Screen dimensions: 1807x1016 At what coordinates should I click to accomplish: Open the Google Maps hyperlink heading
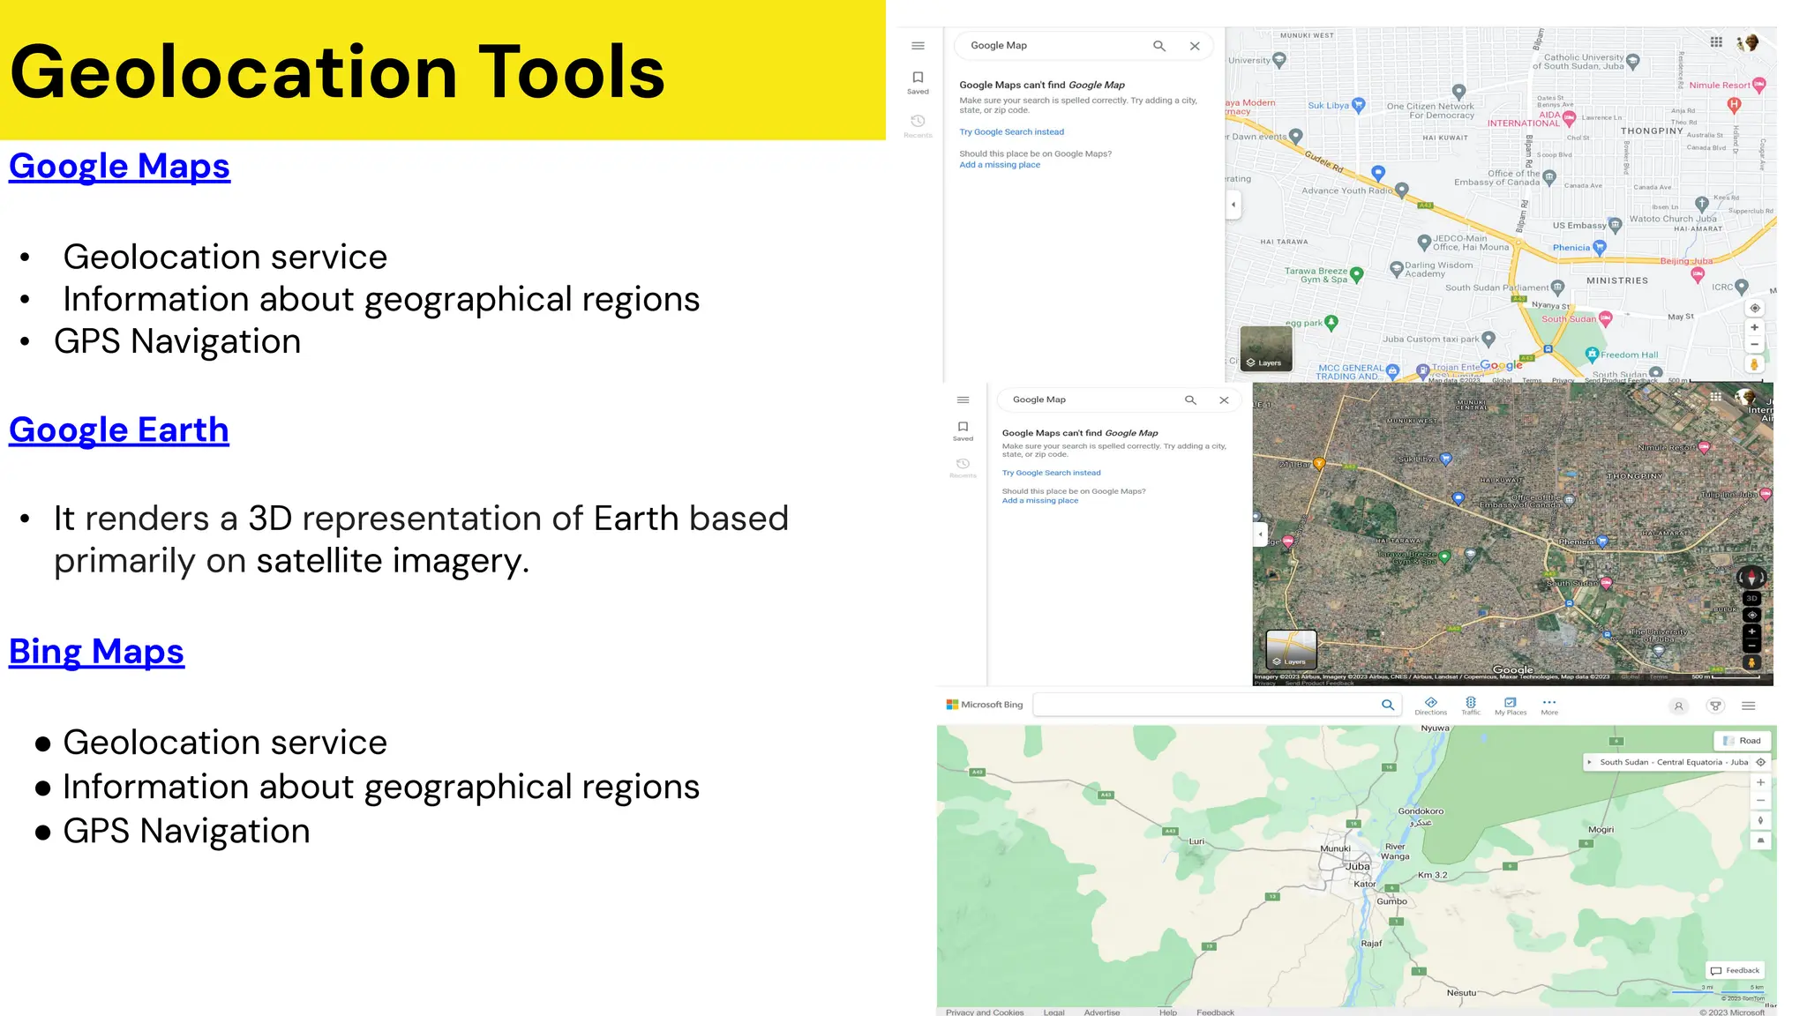click(119, 167)
